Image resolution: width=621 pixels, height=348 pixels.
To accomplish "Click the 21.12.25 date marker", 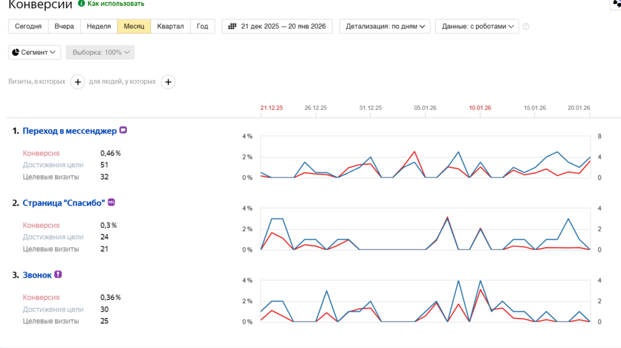I will pyautogui.click(x=272, y=108).
